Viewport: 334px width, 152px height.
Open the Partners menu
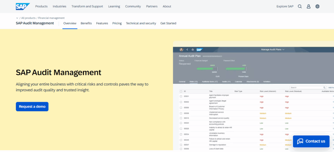click(152, 7)
